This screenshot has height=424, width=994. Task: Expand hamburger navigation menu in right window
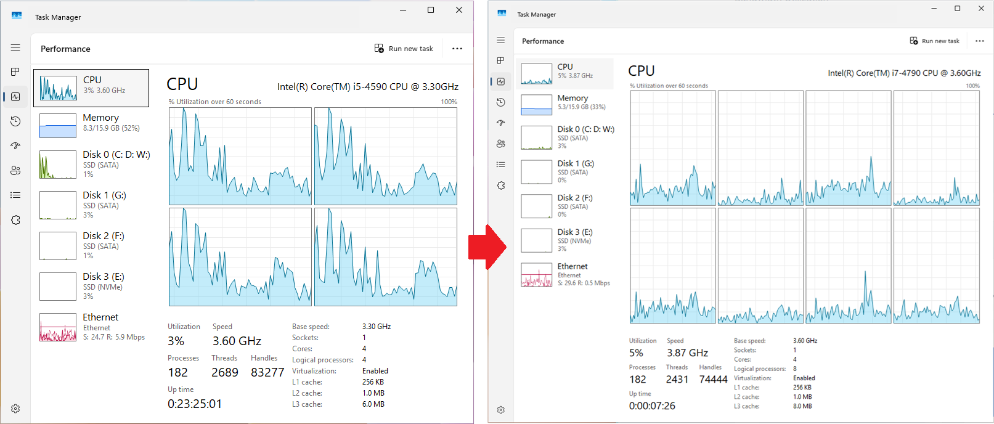[500, 40]
